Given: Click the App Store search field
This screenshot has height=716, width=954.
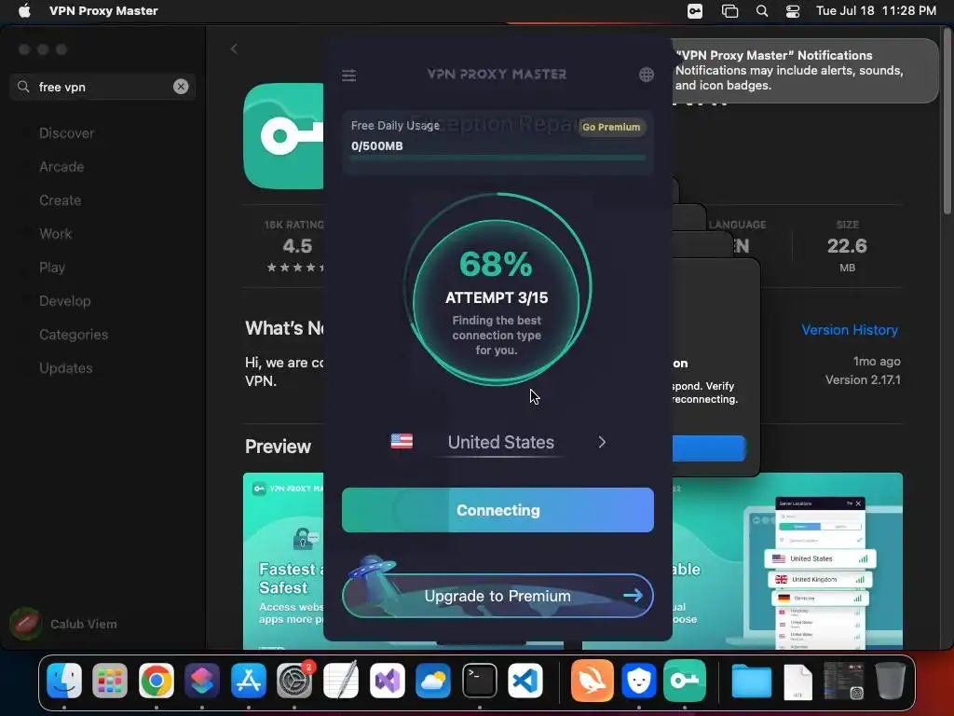Looking at the screenshot, I should pos(102,87).
